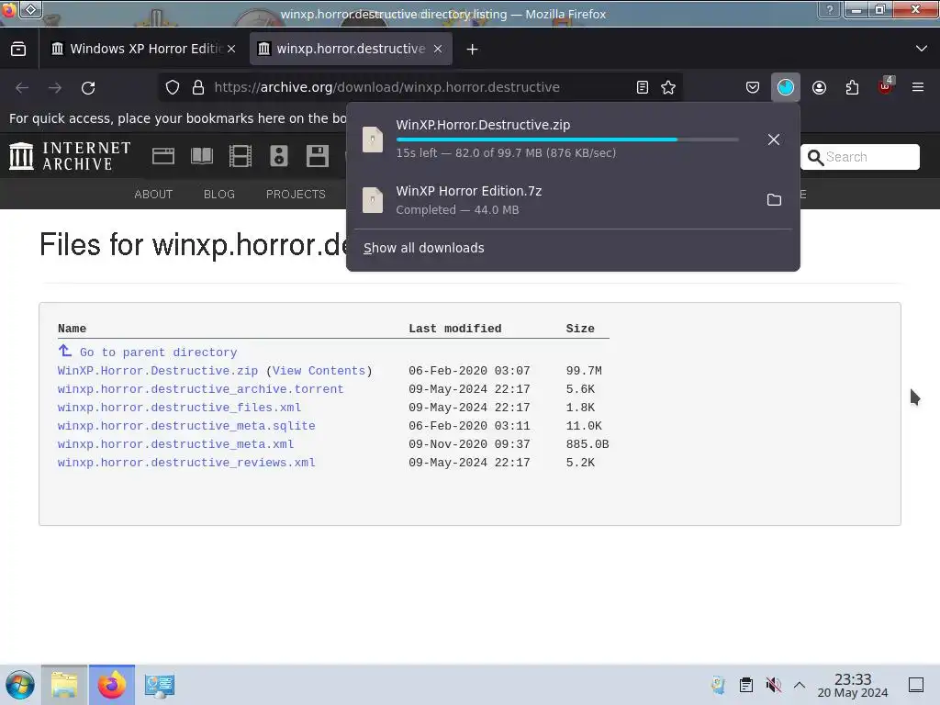This screenshot has width=940, height=705.
Task: Click the Start menu orb
Action: 20,685
